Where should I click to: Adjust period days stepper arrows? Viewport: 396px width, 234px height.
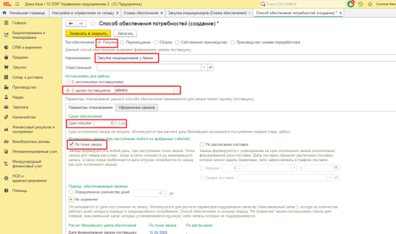tap(165, 193)
